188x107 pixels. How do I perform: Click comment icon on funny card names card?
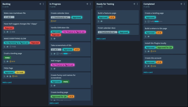[55, 86]
